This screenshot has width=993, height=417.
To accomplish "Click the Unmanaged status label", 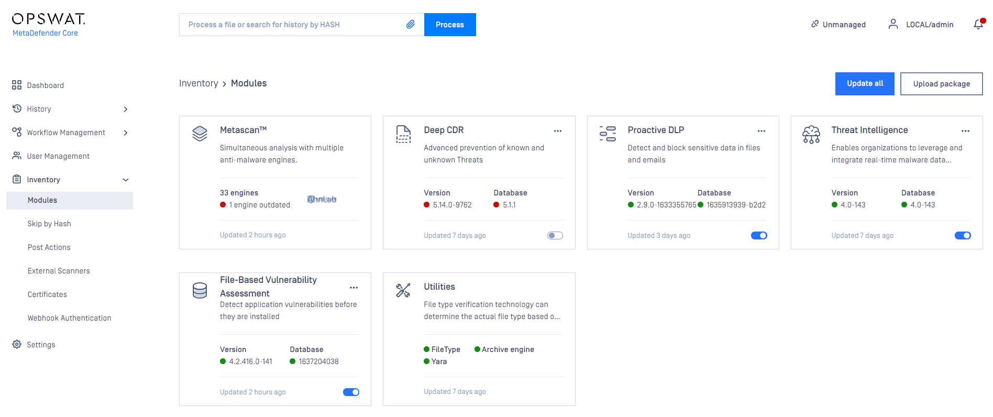I will [844, 25].
